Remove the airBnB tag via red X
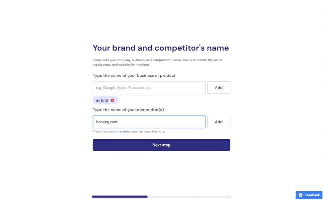 click(112, 100)
